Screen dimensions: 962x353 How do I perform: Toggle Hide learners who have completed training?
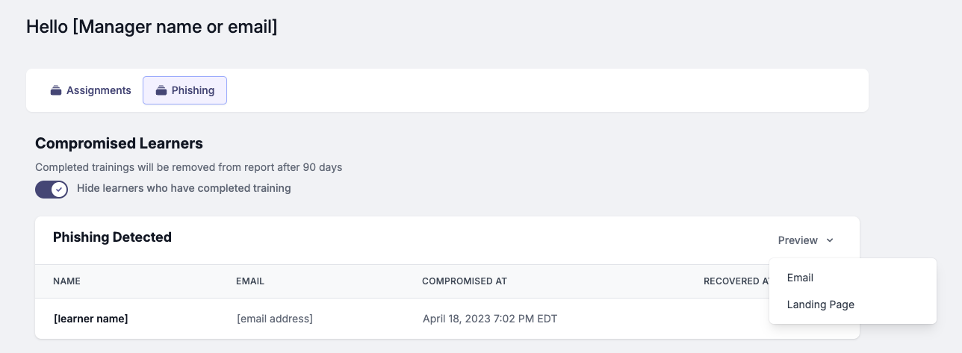coord(52,189)
